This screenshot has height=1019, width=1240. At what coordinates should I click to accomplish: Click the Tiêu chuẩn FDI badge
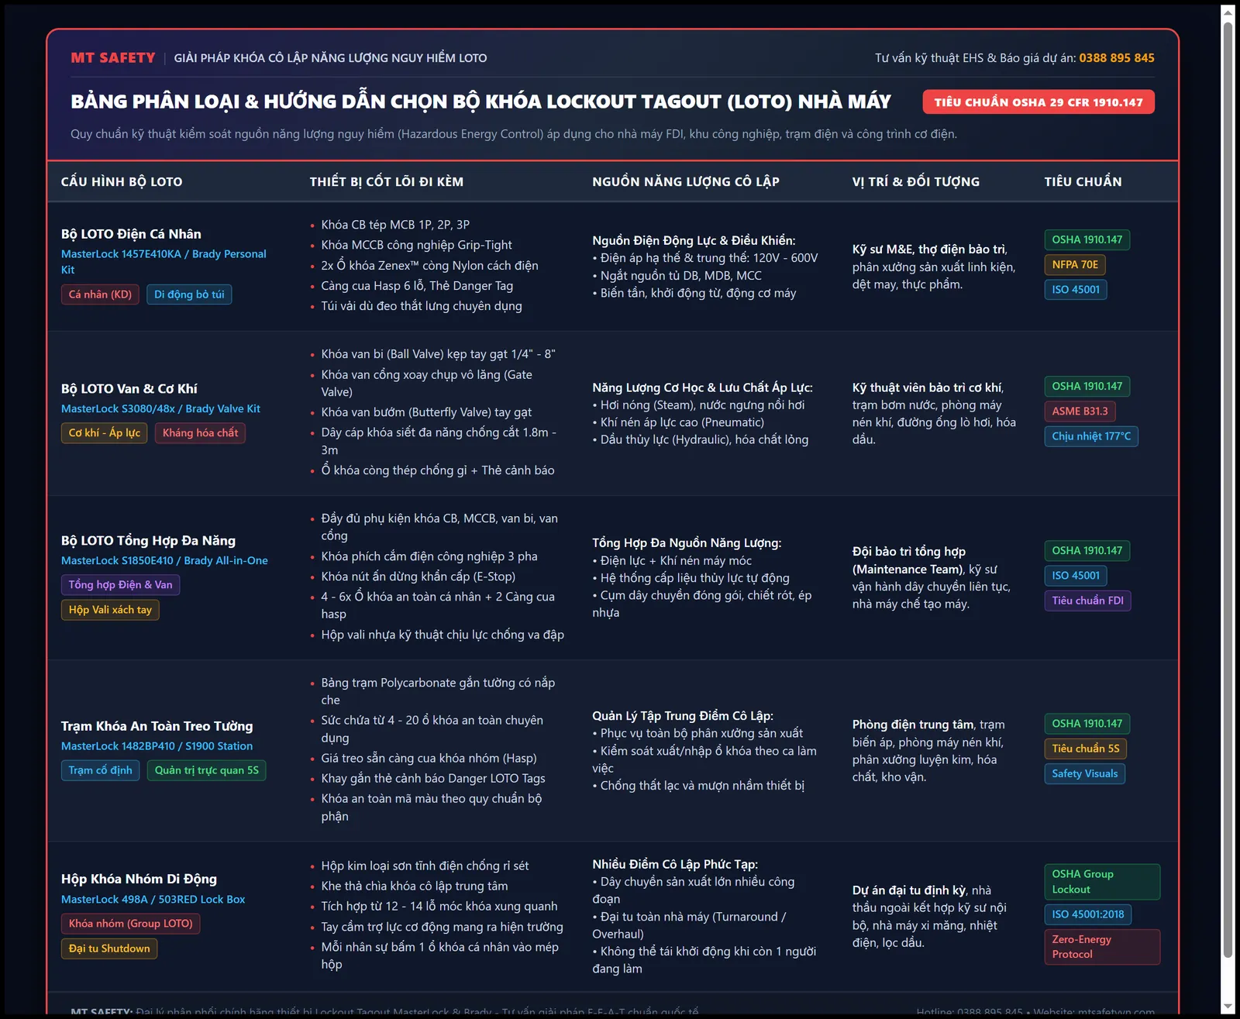(1087, 601)
